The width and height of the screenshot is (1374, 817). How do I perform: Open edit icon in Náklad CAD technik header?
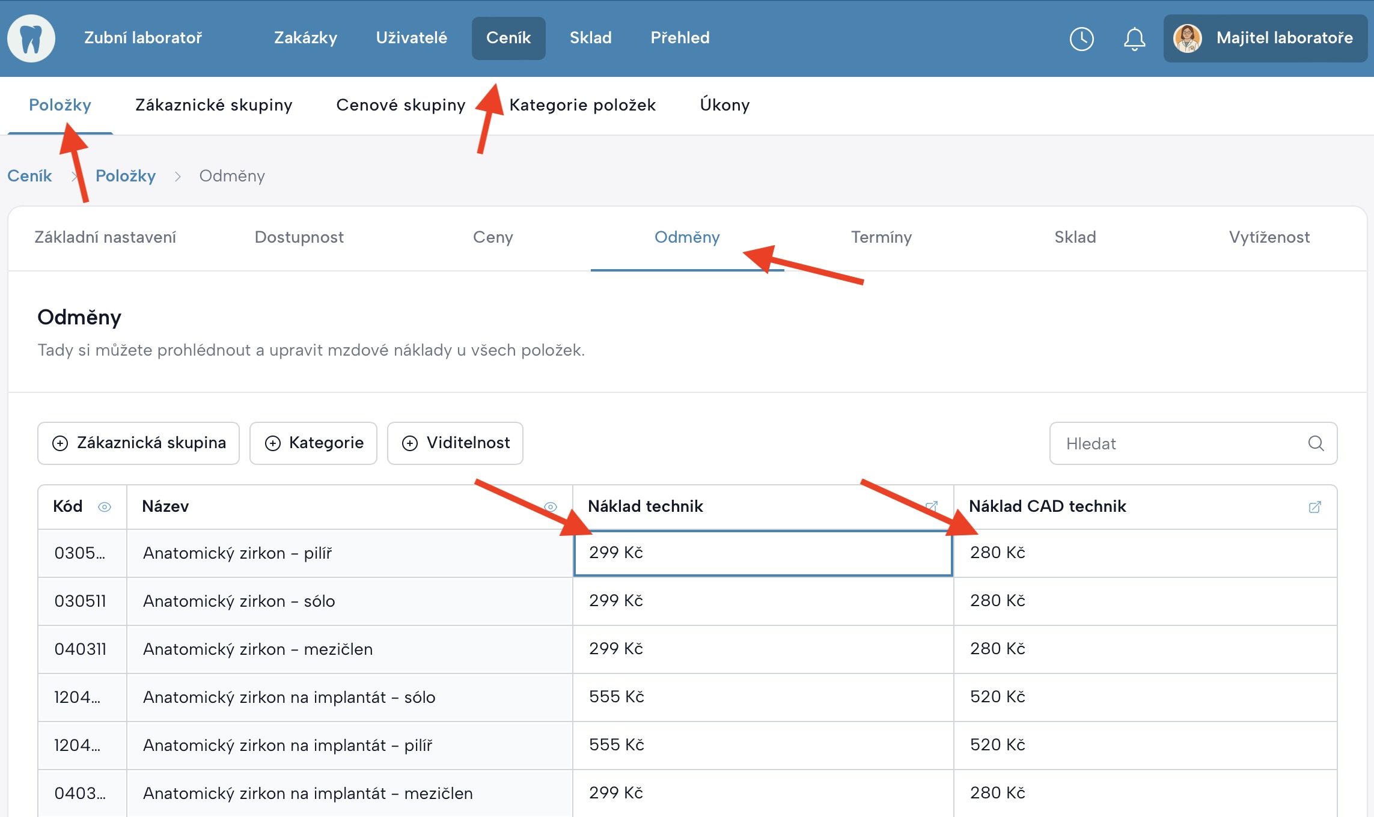click(1314, 507)
